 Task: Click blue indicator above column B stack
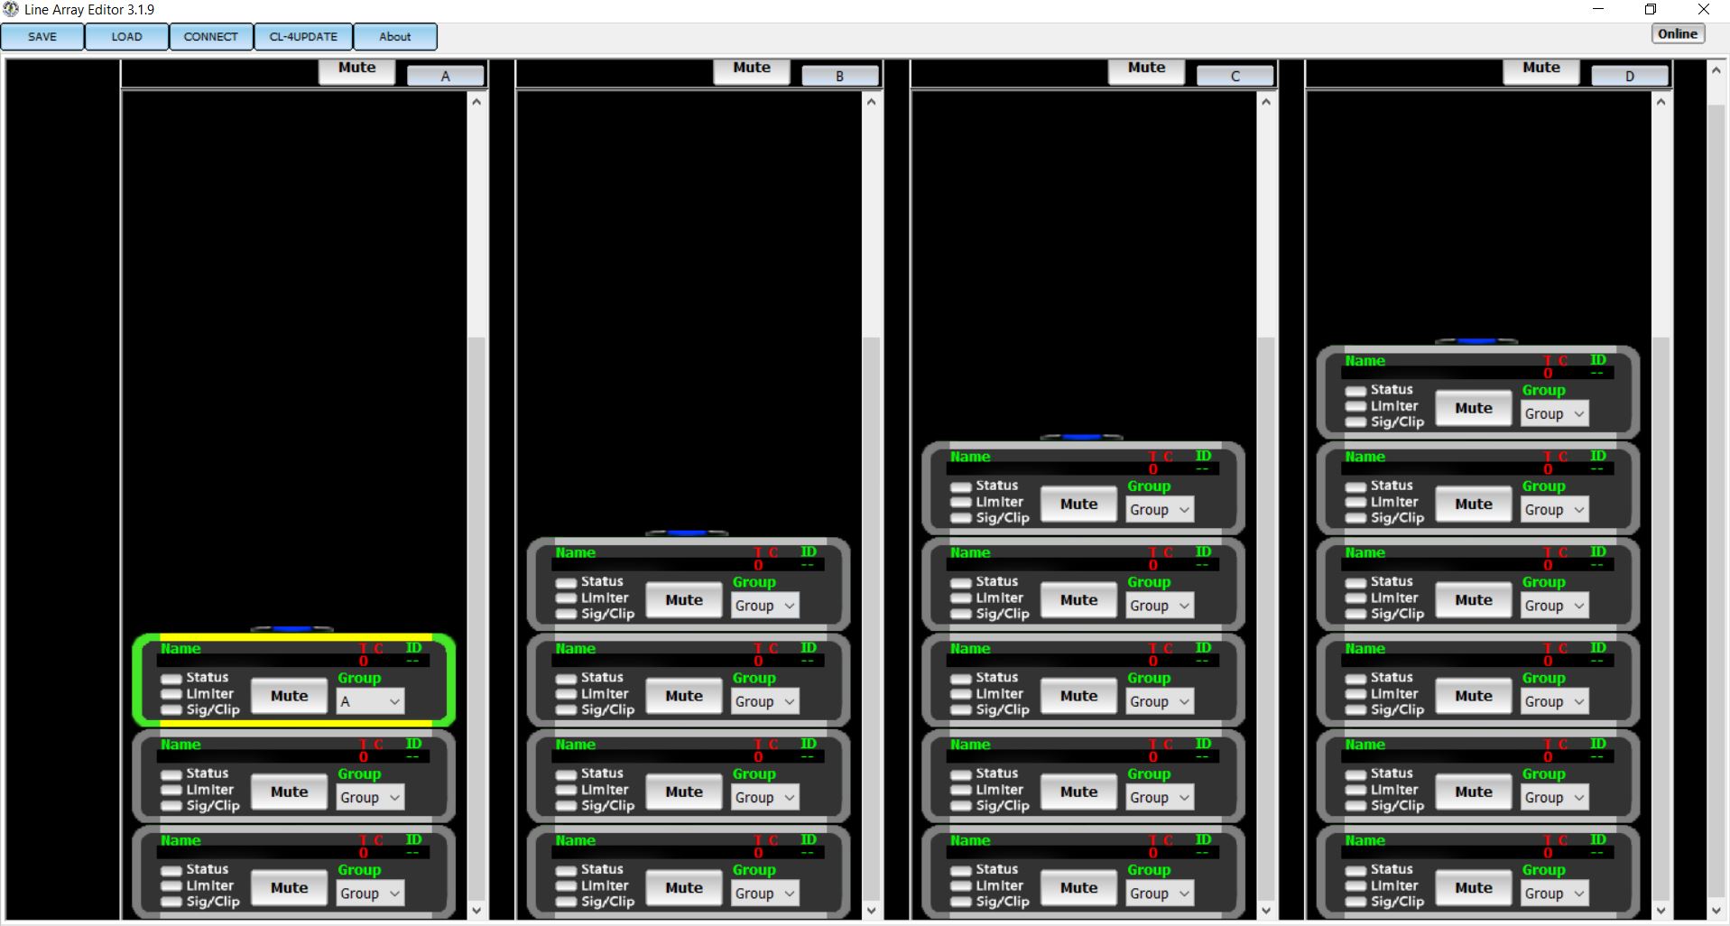(687, 532)
